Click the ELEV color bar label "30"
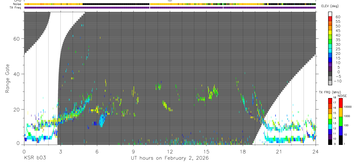 338,45
